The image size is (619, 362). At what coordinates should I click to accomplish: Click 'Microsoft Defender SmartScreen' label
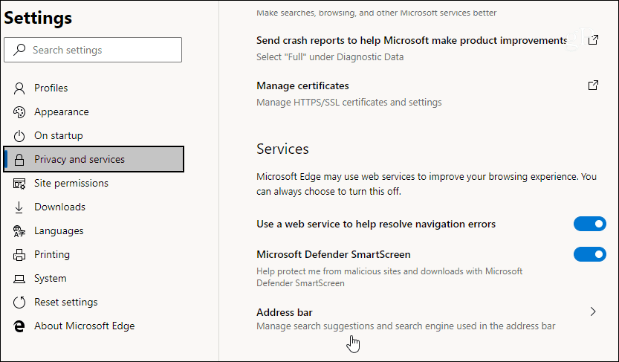tap(334, 255)
